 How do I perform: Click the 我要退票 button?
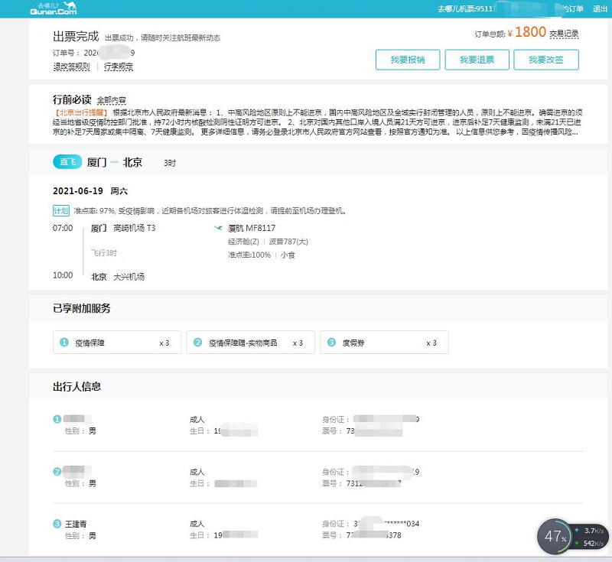(478, 59)
